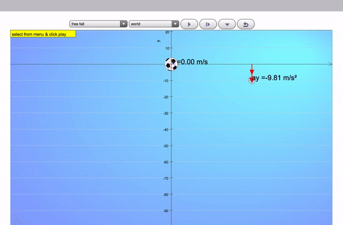Click the 'y' axis title label
Screen dimensions: 343x225
click(x=158, y=41)
